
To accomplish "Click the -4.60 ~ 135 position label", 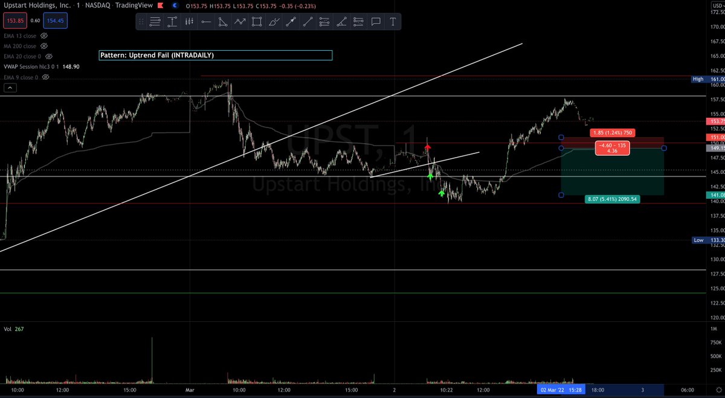I will point(613,148).
